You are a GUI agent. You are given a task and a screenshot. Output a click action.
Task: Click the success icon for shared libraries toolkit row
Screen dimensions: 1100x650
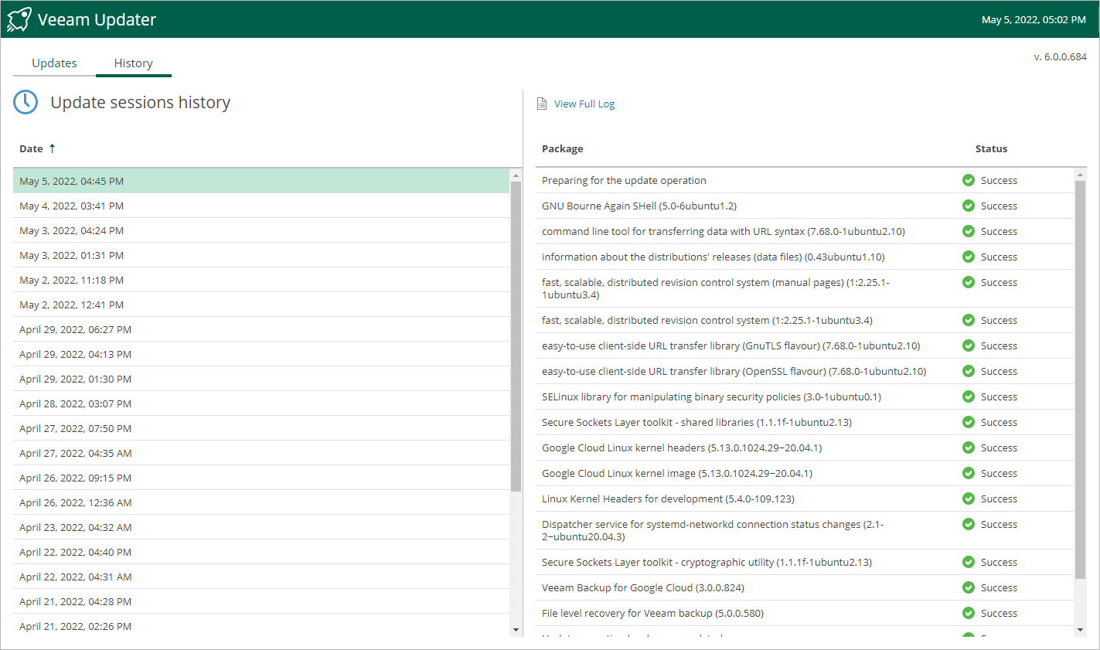pos(969,422)
